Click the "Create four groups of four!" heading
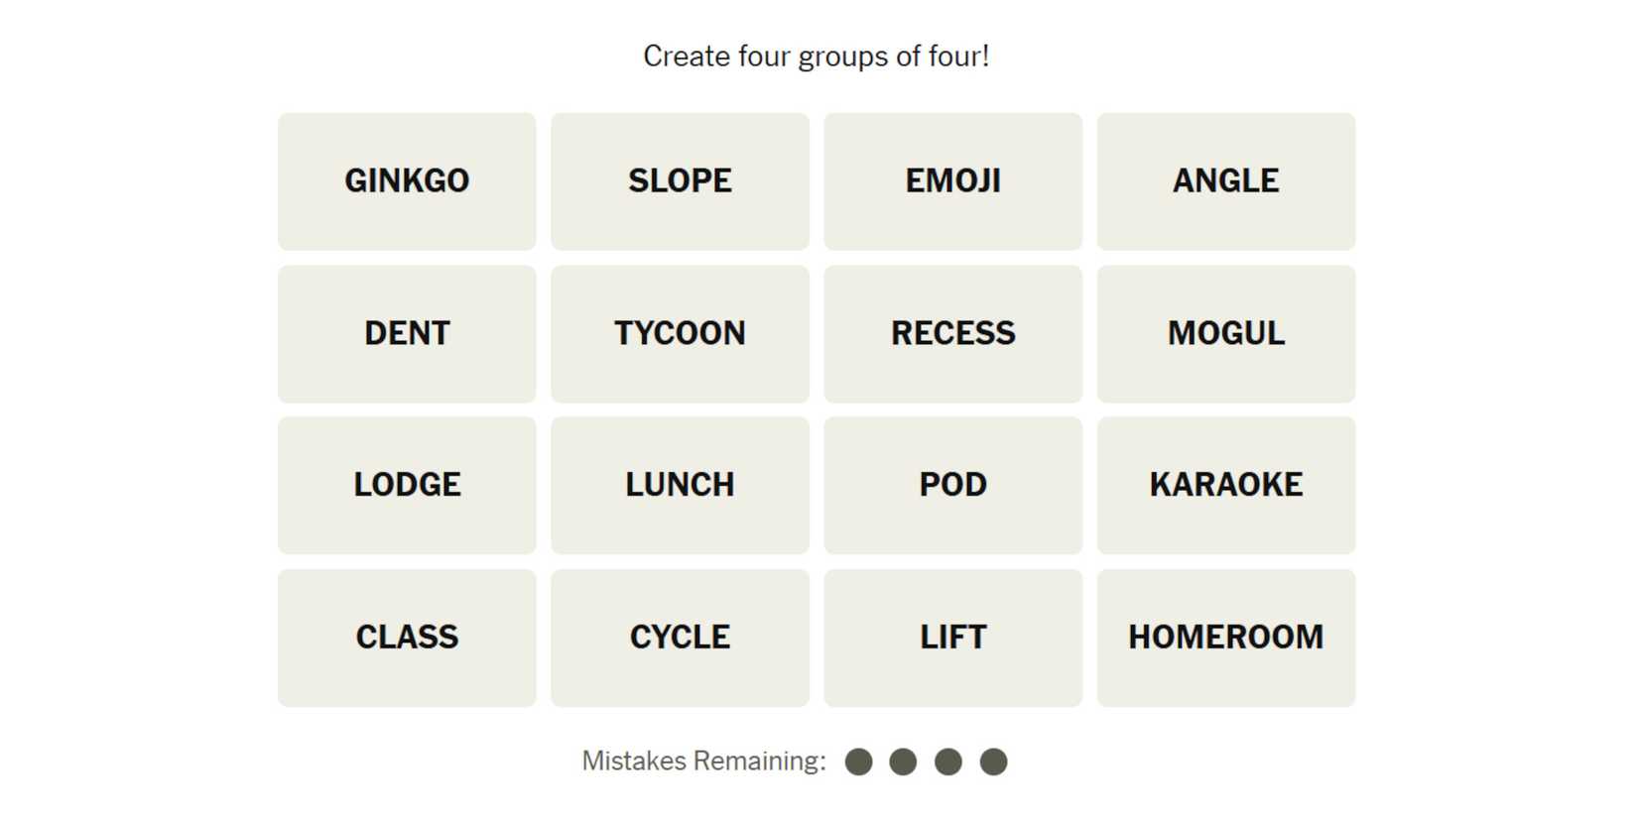The height and width of the screenshot is (818, 1637). (x=816, y=57)
